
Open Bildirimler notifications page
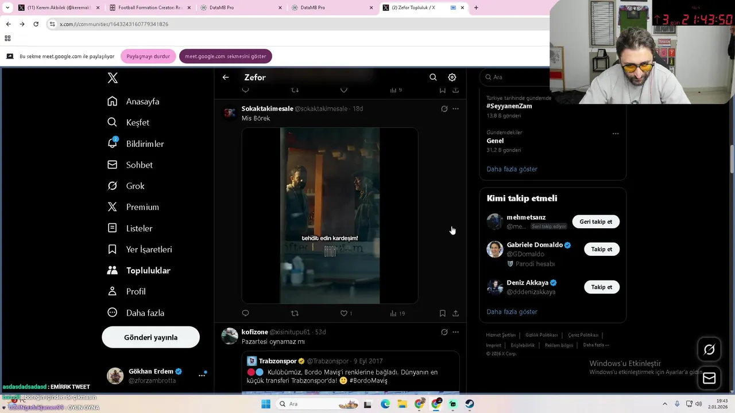click(x=136, y=143)
